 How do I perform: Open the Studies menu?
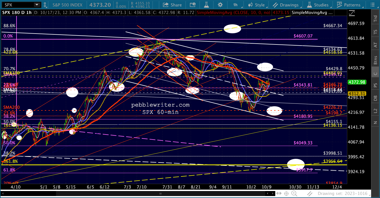(318, 5)
